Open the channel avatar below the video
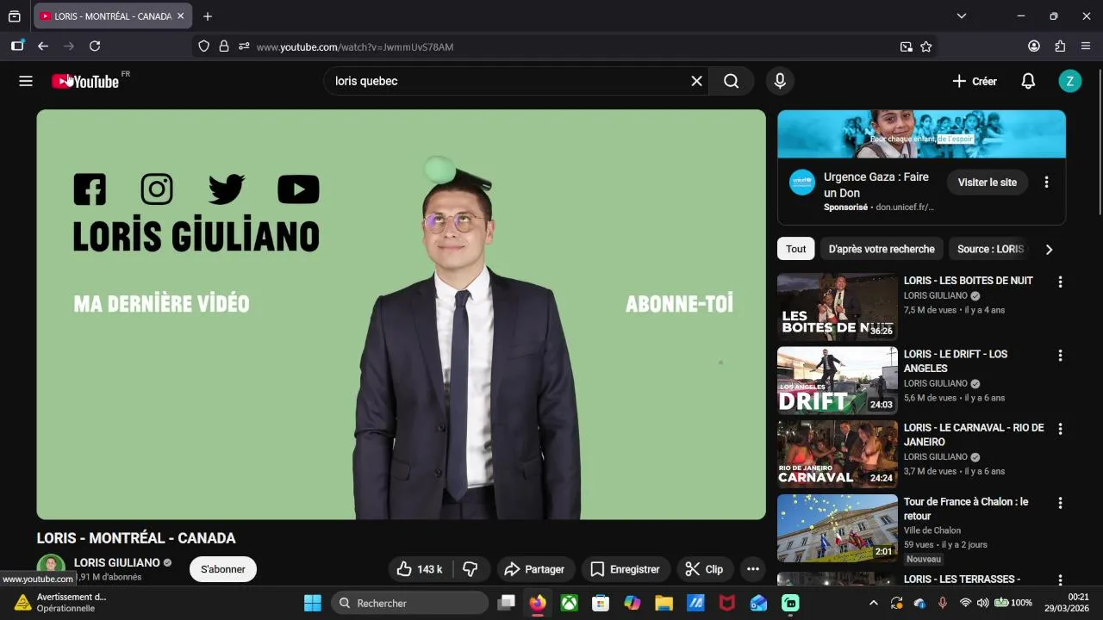The height and width of the screenshot is (620, 1103). pos(51,567)
